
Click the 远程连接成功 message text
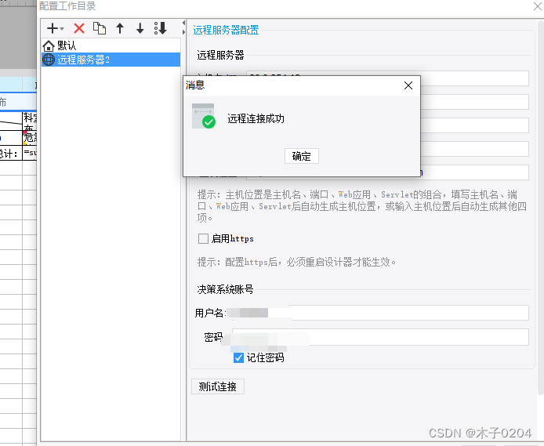256,118
